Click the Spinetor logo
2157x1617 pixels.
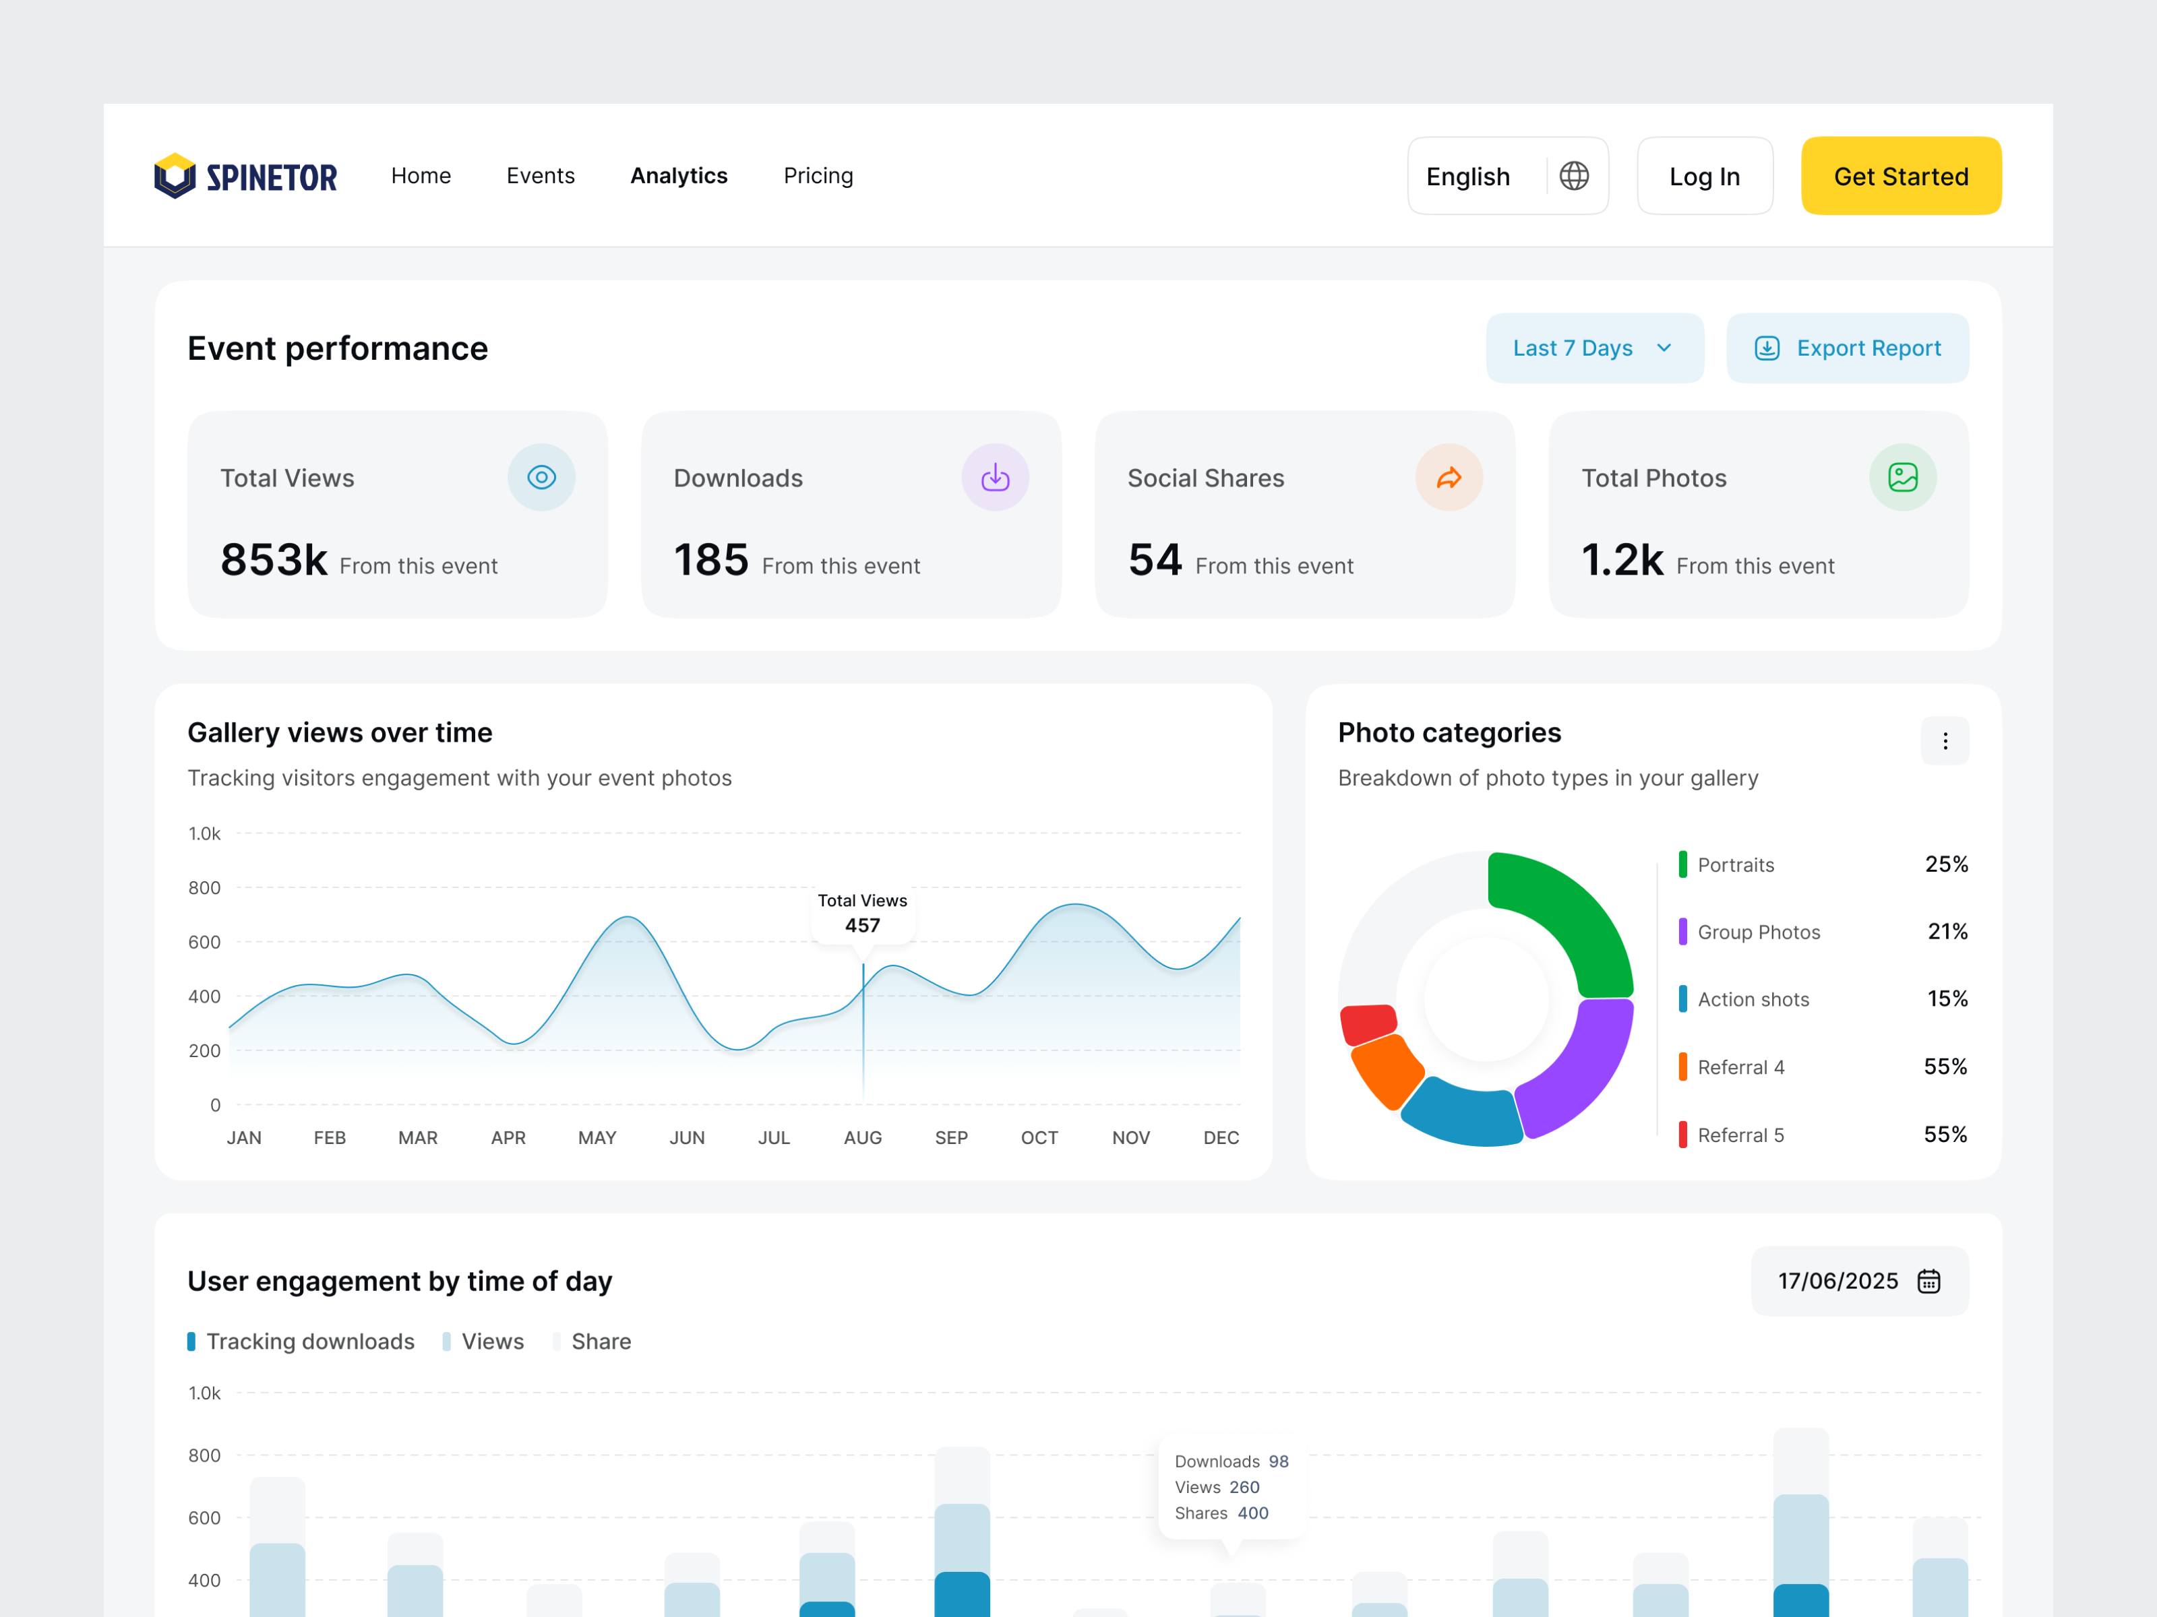click(x=246, y=175)
